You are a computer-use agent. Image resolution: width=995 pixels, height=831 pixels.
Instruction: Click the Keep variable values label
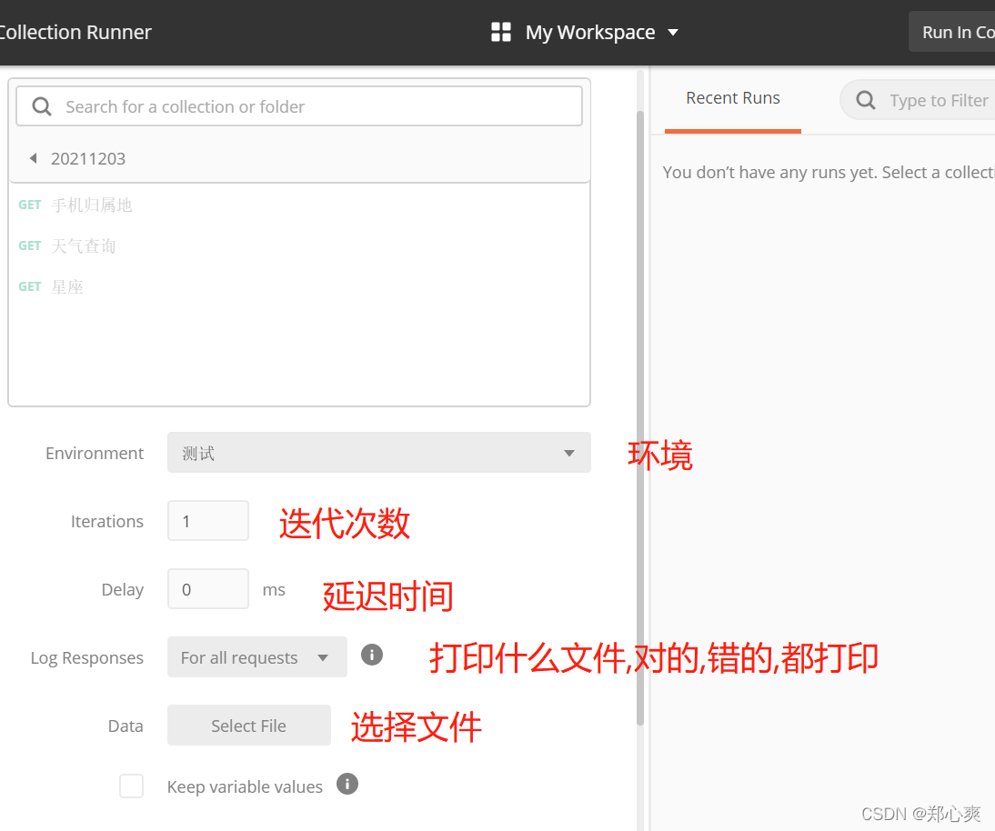(245, 786)
